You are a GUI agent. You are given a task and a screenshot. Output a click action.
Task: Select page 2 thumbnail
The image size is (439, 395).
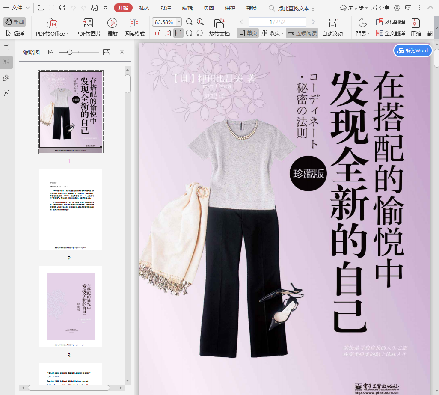click(x=71, y=209)
